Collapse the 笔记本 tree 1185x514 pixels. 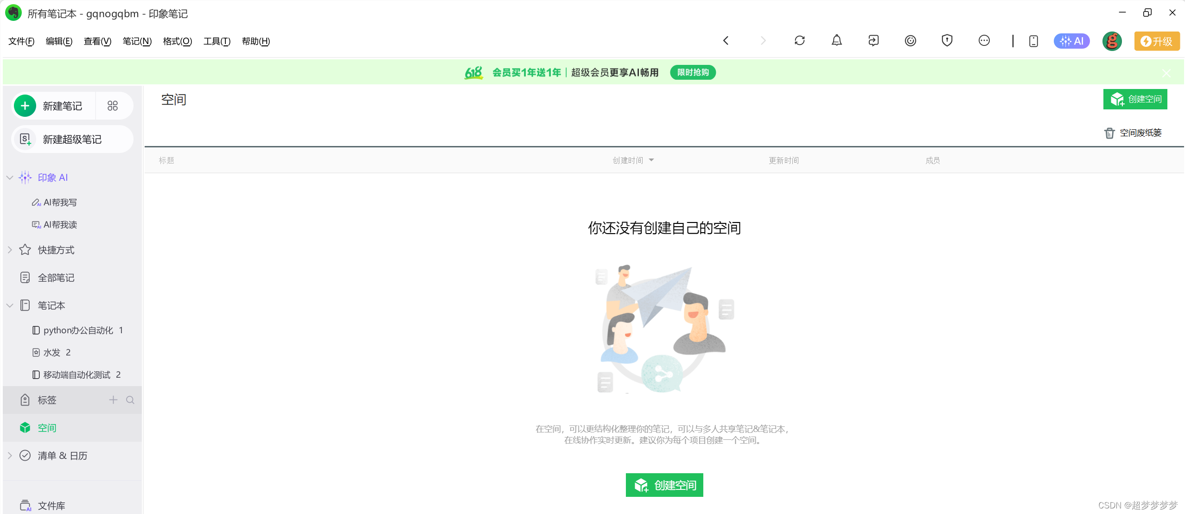point(10,305)
